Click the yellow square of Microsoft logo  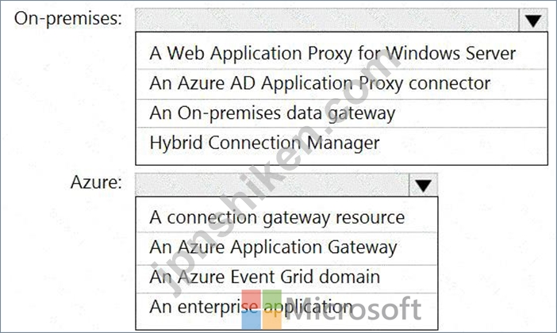[272, 320]
